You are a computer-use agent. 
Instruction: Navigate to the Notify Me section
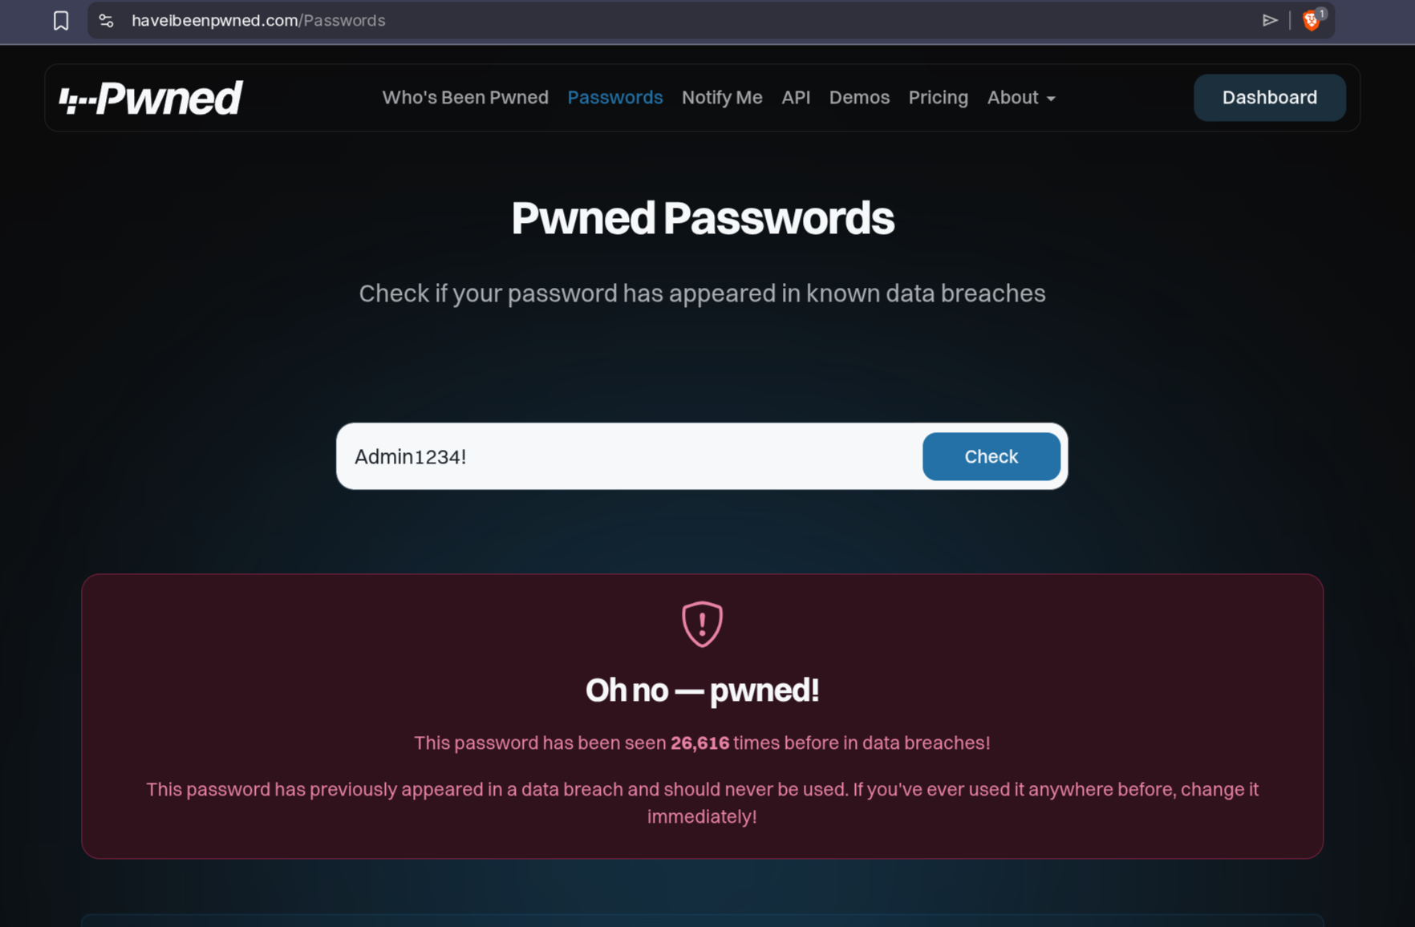(721, 97)
